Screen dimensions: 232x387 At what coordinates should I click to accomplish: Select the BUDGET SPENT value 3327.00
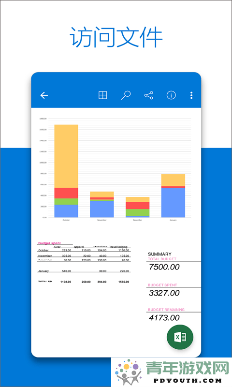click(x=164, y=293)
